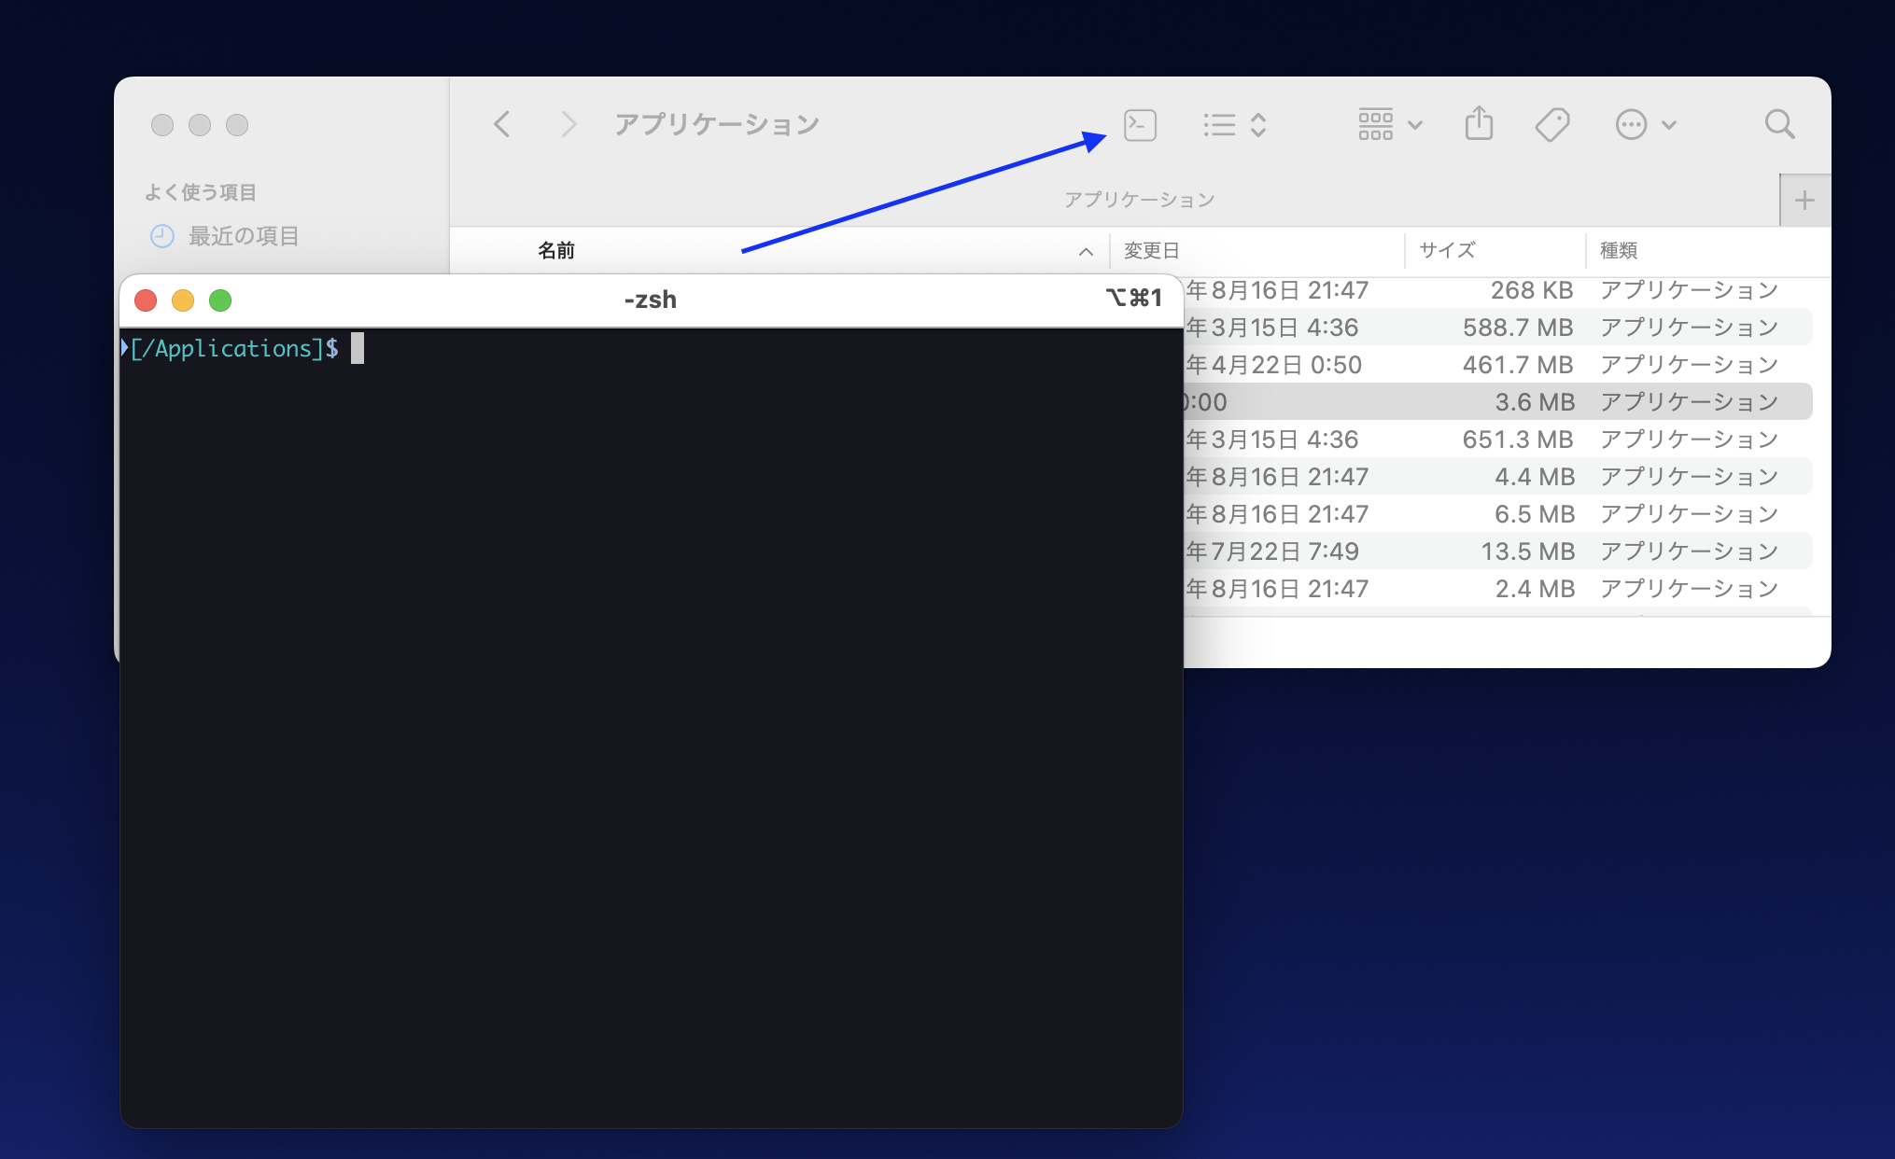
Task: Click the date 年7月22日 7:49
Action: (x=1272, y=552)
